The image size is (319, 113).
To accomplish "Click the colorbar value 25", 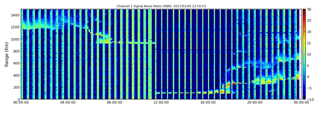I will [309, 20].
